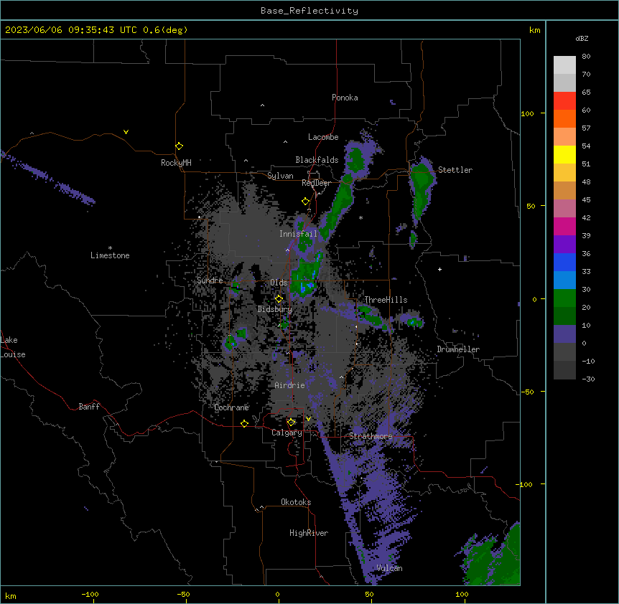Click the 80 value in dBZ legend
Screen dimensions: 619x604
[x=586, y=57]
